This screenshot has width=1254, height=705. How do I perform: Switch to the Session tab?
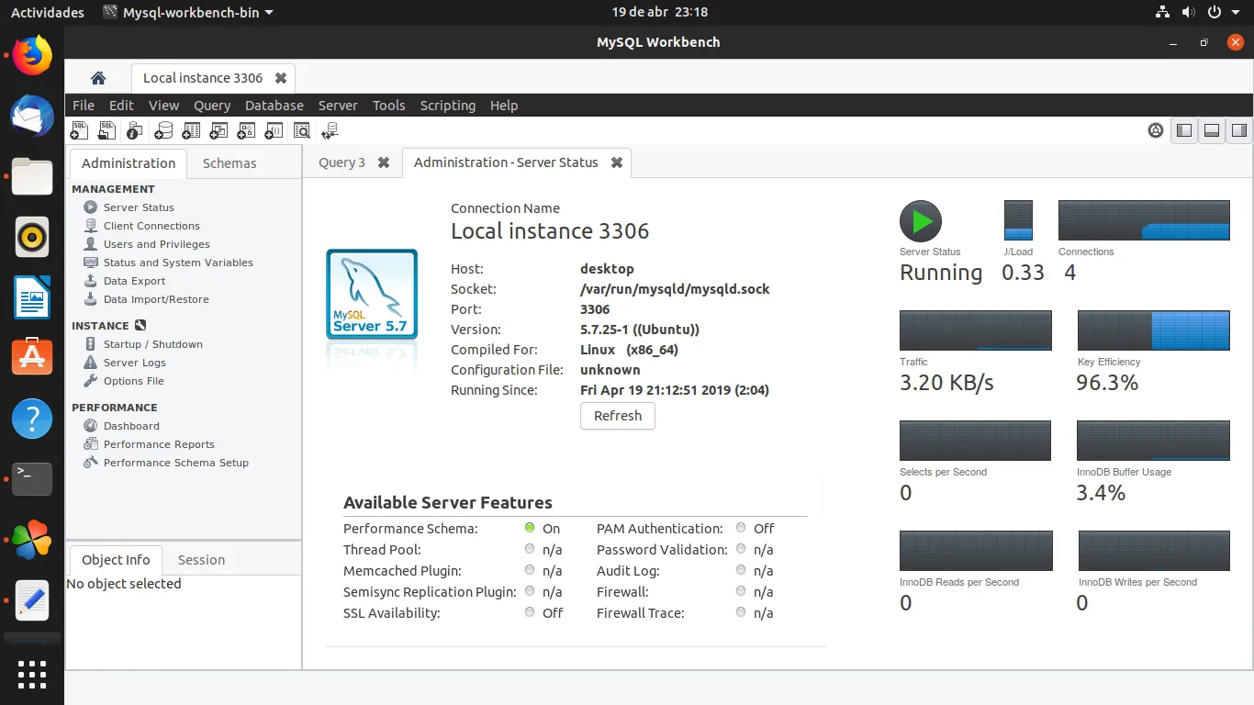point(201,560)
